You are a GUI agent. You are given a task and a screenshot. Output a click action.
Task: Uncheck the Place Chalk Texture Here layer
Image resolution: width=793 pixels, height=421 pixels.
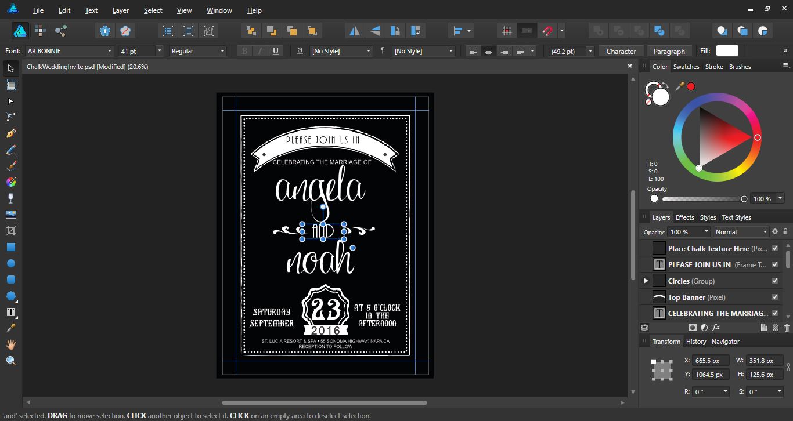(x=774, y=248)
